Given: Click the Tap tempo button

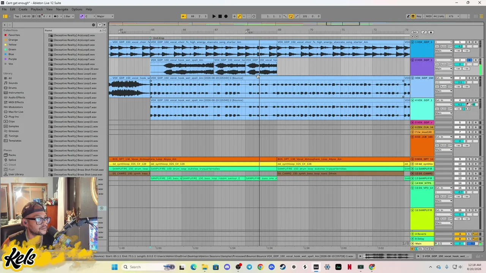Looking at the screenshot, I should click(x=17, y=16).
